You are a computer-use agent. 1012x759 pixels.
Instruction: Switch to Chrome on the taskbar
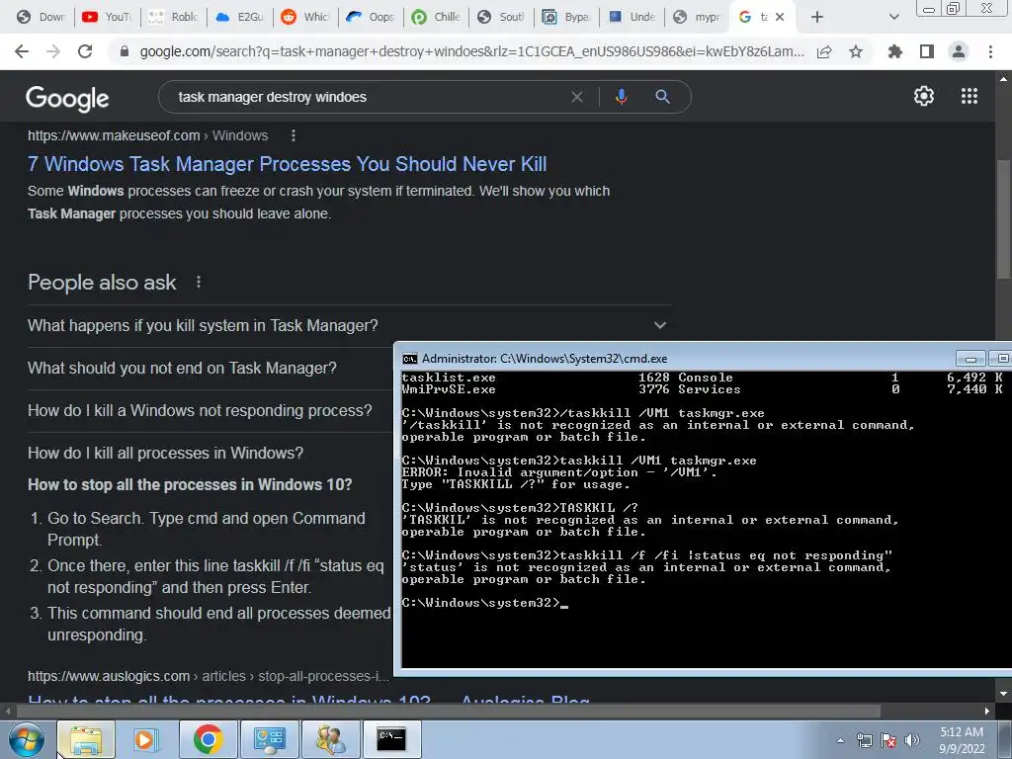(208, 739)
